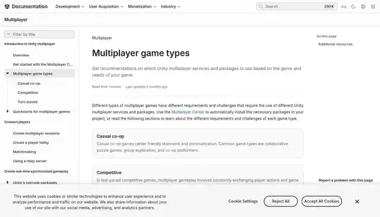
Task: Open the Monetization dropdown menu
Action: click(x=142, y=7)
